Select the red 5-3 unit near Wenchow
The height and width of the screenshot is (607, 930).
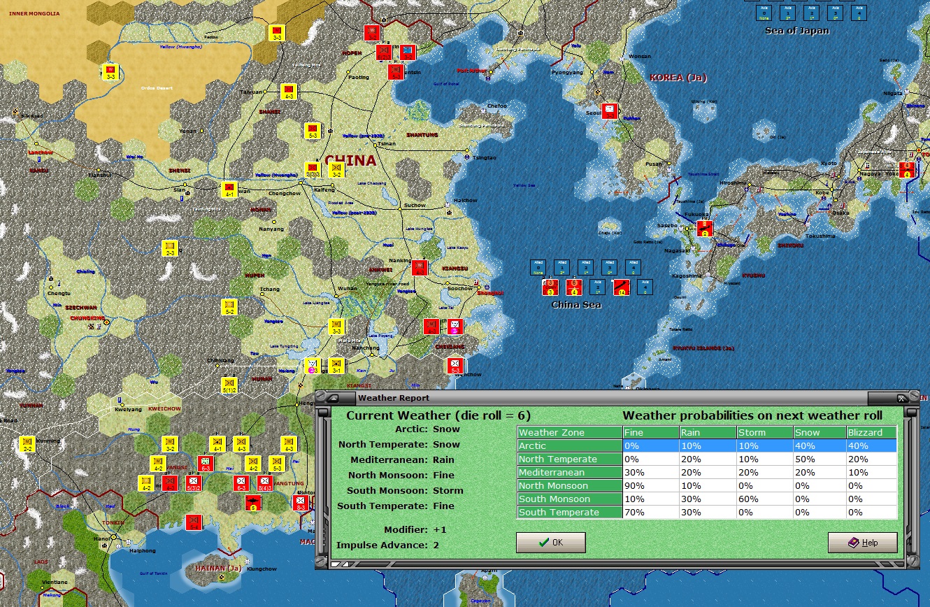click(455, 366)
